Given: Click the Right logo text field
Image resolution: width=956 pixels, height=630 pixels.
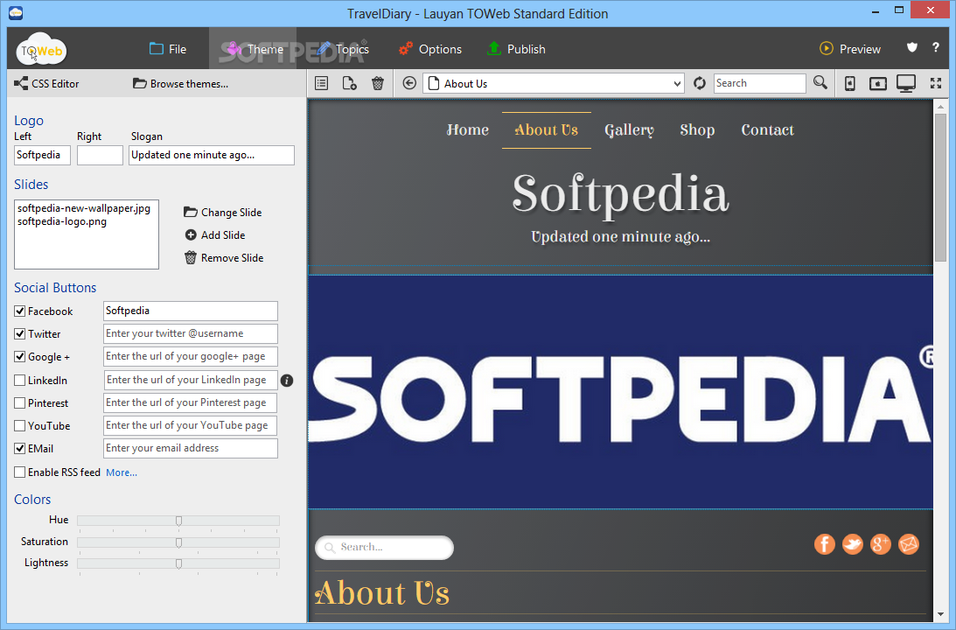Looking at the screenshot, I should tap(100, 155).
